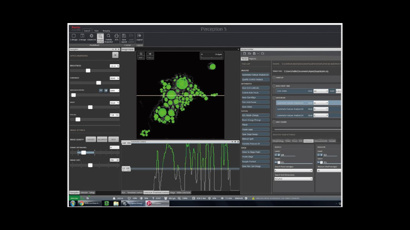Adjust the Contrast slider handle
Viewport: 410px width, 230px height.
[99, 83]
